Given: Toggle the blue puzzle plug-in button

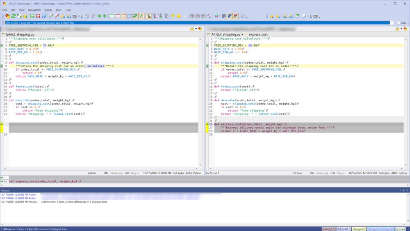Looking at the screenshot, I should pos(230,16).
